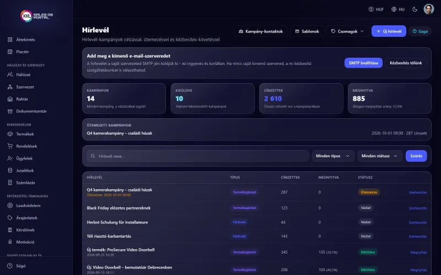This screenshot has width=441, height=275.
Task: Click the magnifier icon in search field
Action: [93, 156]
